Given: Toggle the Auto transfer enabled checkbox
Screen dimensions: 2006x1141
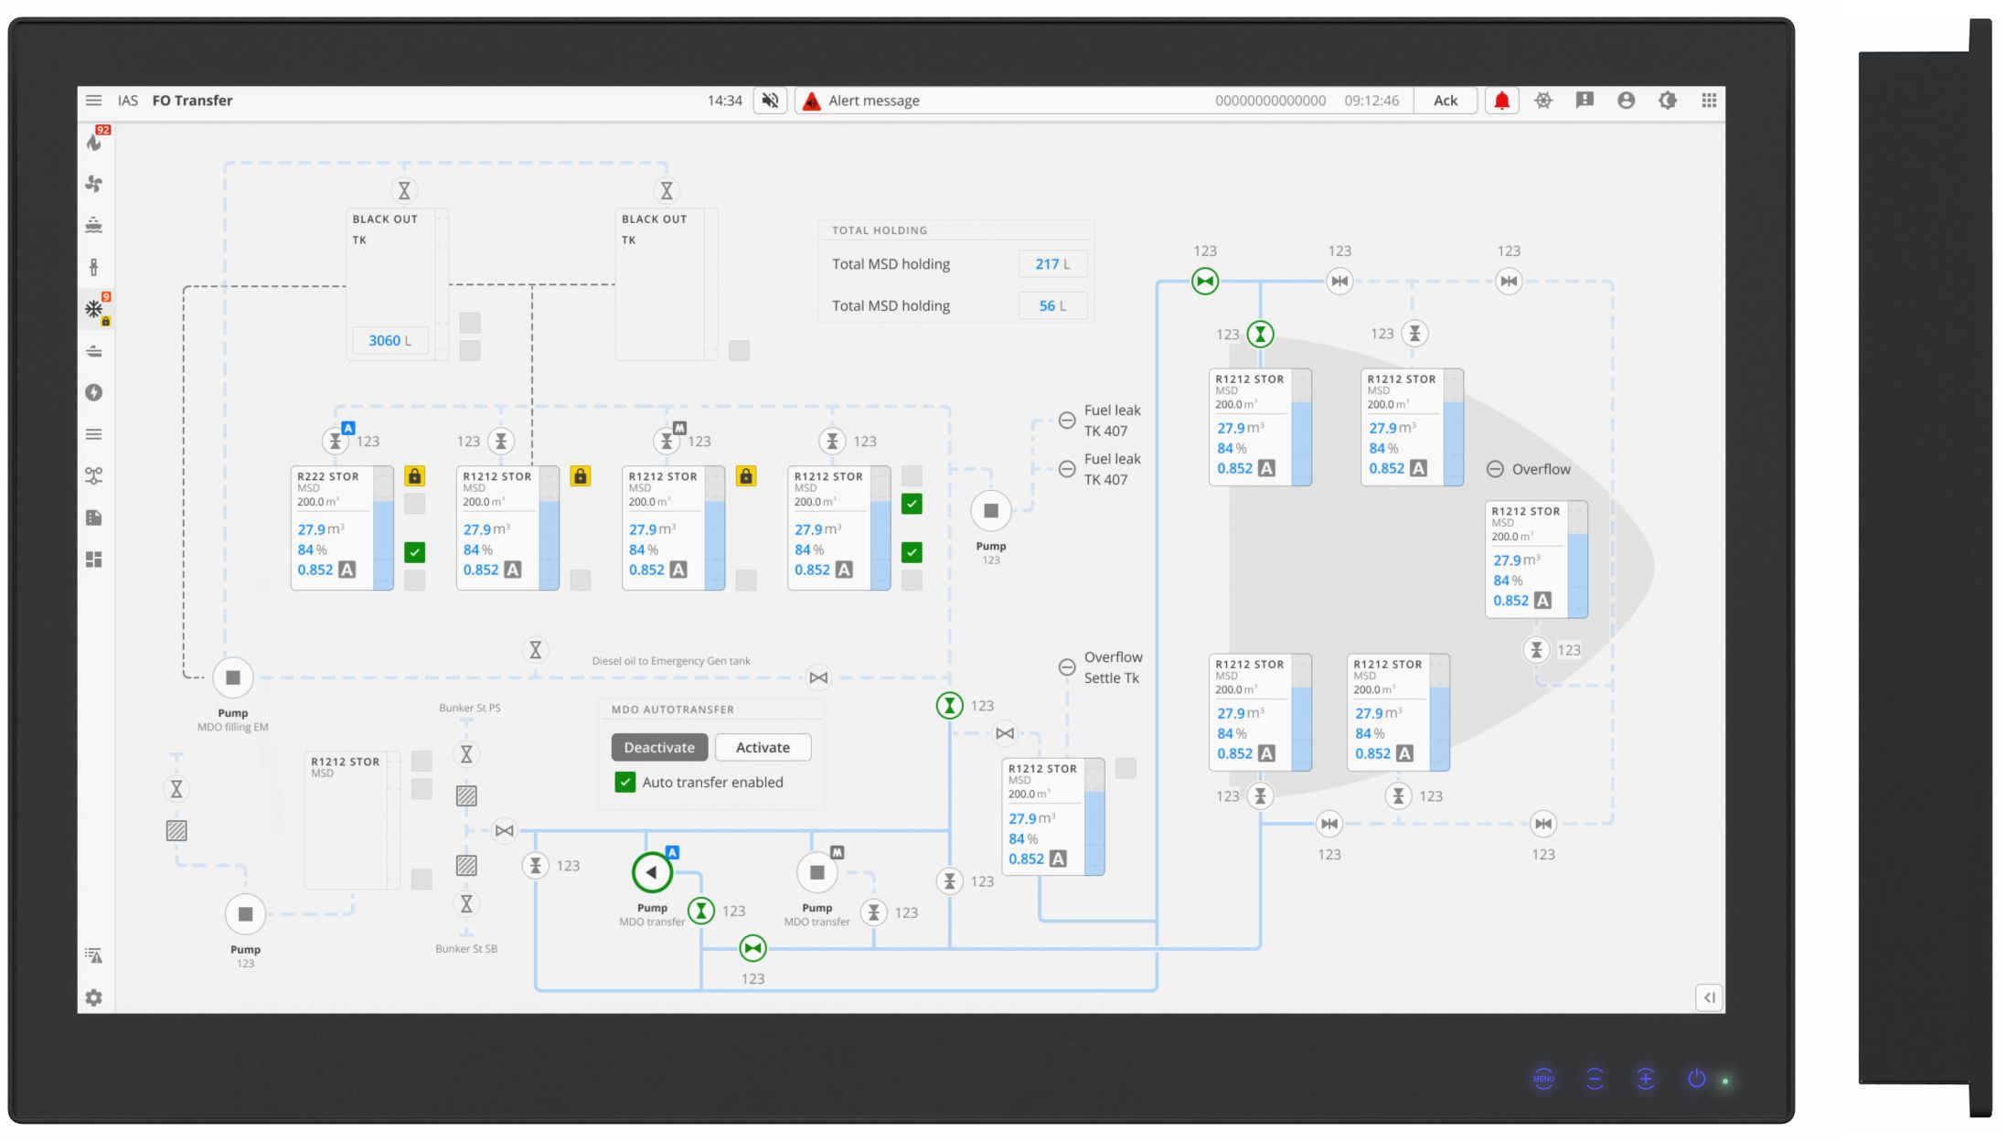Looking at the screenshot, I should click(625, 782).
